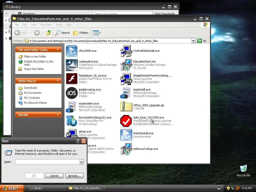Screen dimensions: 256x192
Task: Select the ControlKidsInstall.exe icon
Action: [126, 51]
